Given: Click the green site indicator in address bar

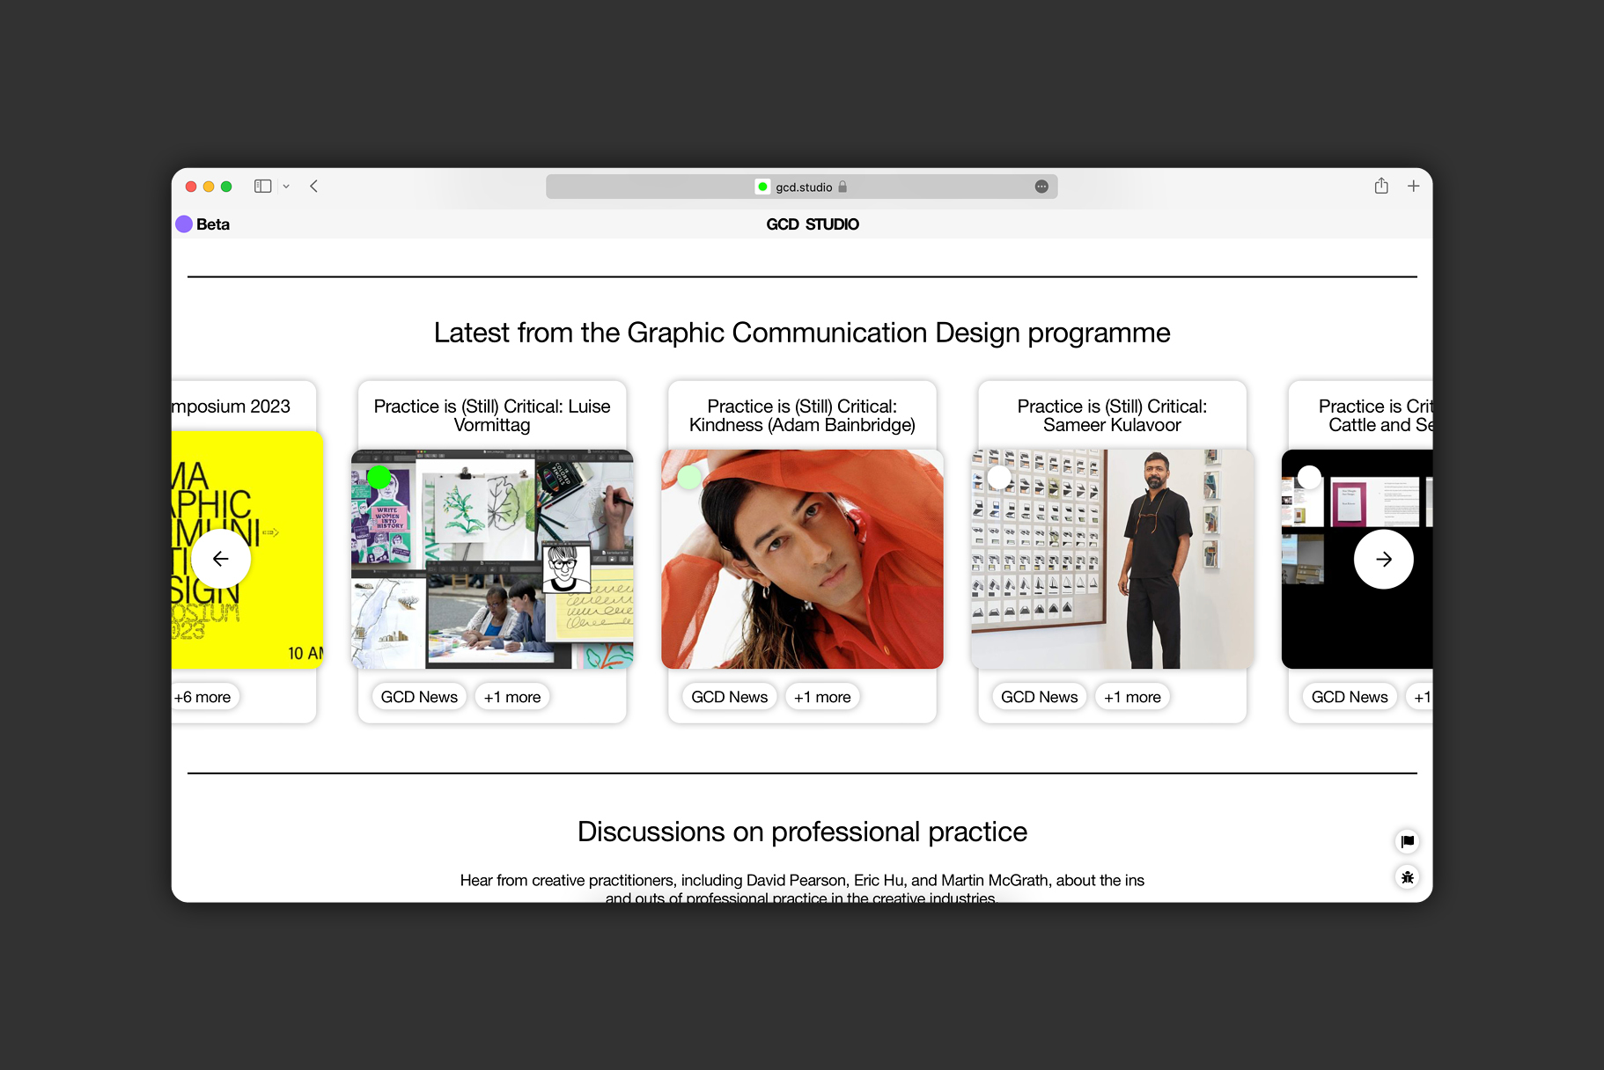Looking at the screenshot, I should (762, 187).
